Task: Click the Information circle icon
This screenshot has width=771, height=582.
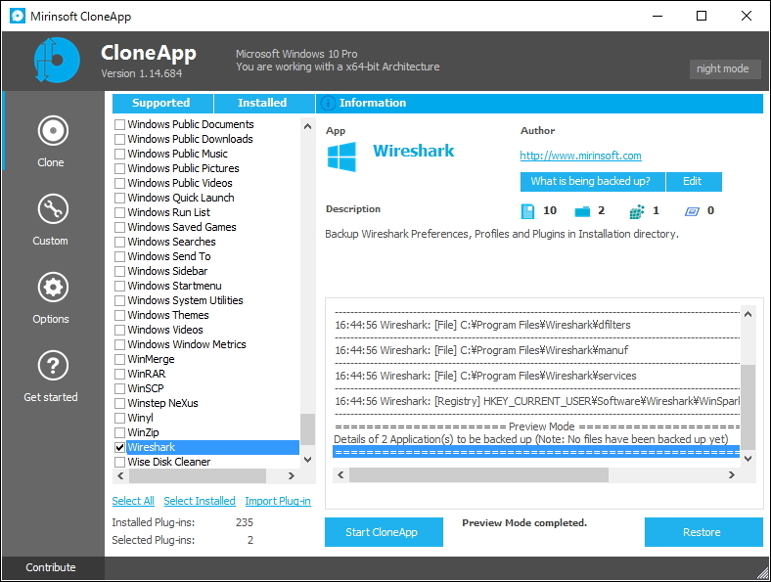Action: click(328, 104)
